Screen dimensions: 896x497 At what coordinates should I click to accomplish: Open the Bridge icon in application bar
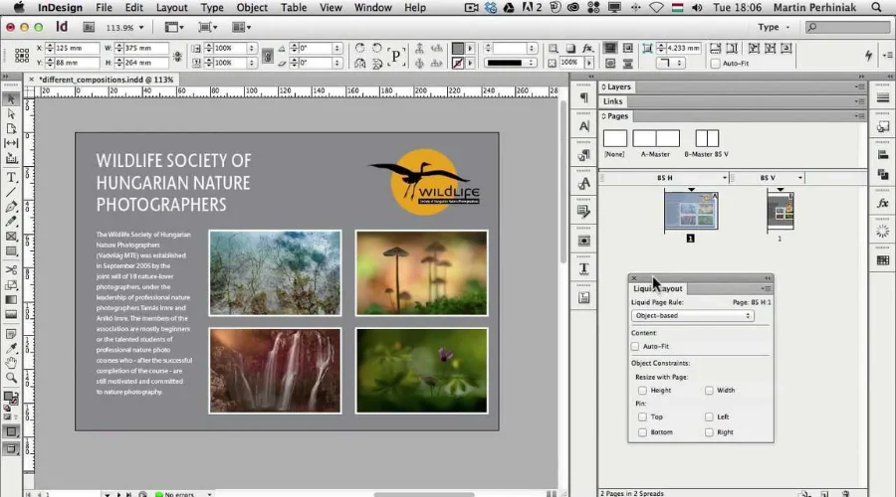coord(90,28)
